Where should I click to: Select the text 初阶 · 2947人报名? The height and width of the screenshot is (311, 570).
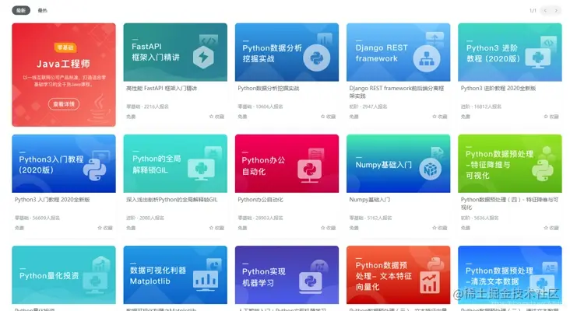click(368, 107)
